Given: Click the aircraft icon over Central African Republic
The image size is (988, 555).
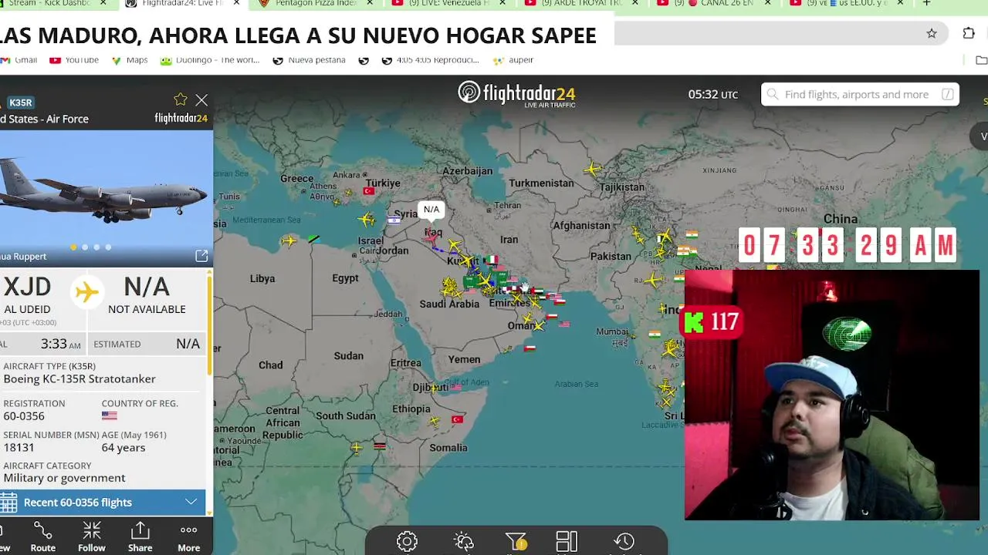Looking at the screenshot, I should 356,447.
